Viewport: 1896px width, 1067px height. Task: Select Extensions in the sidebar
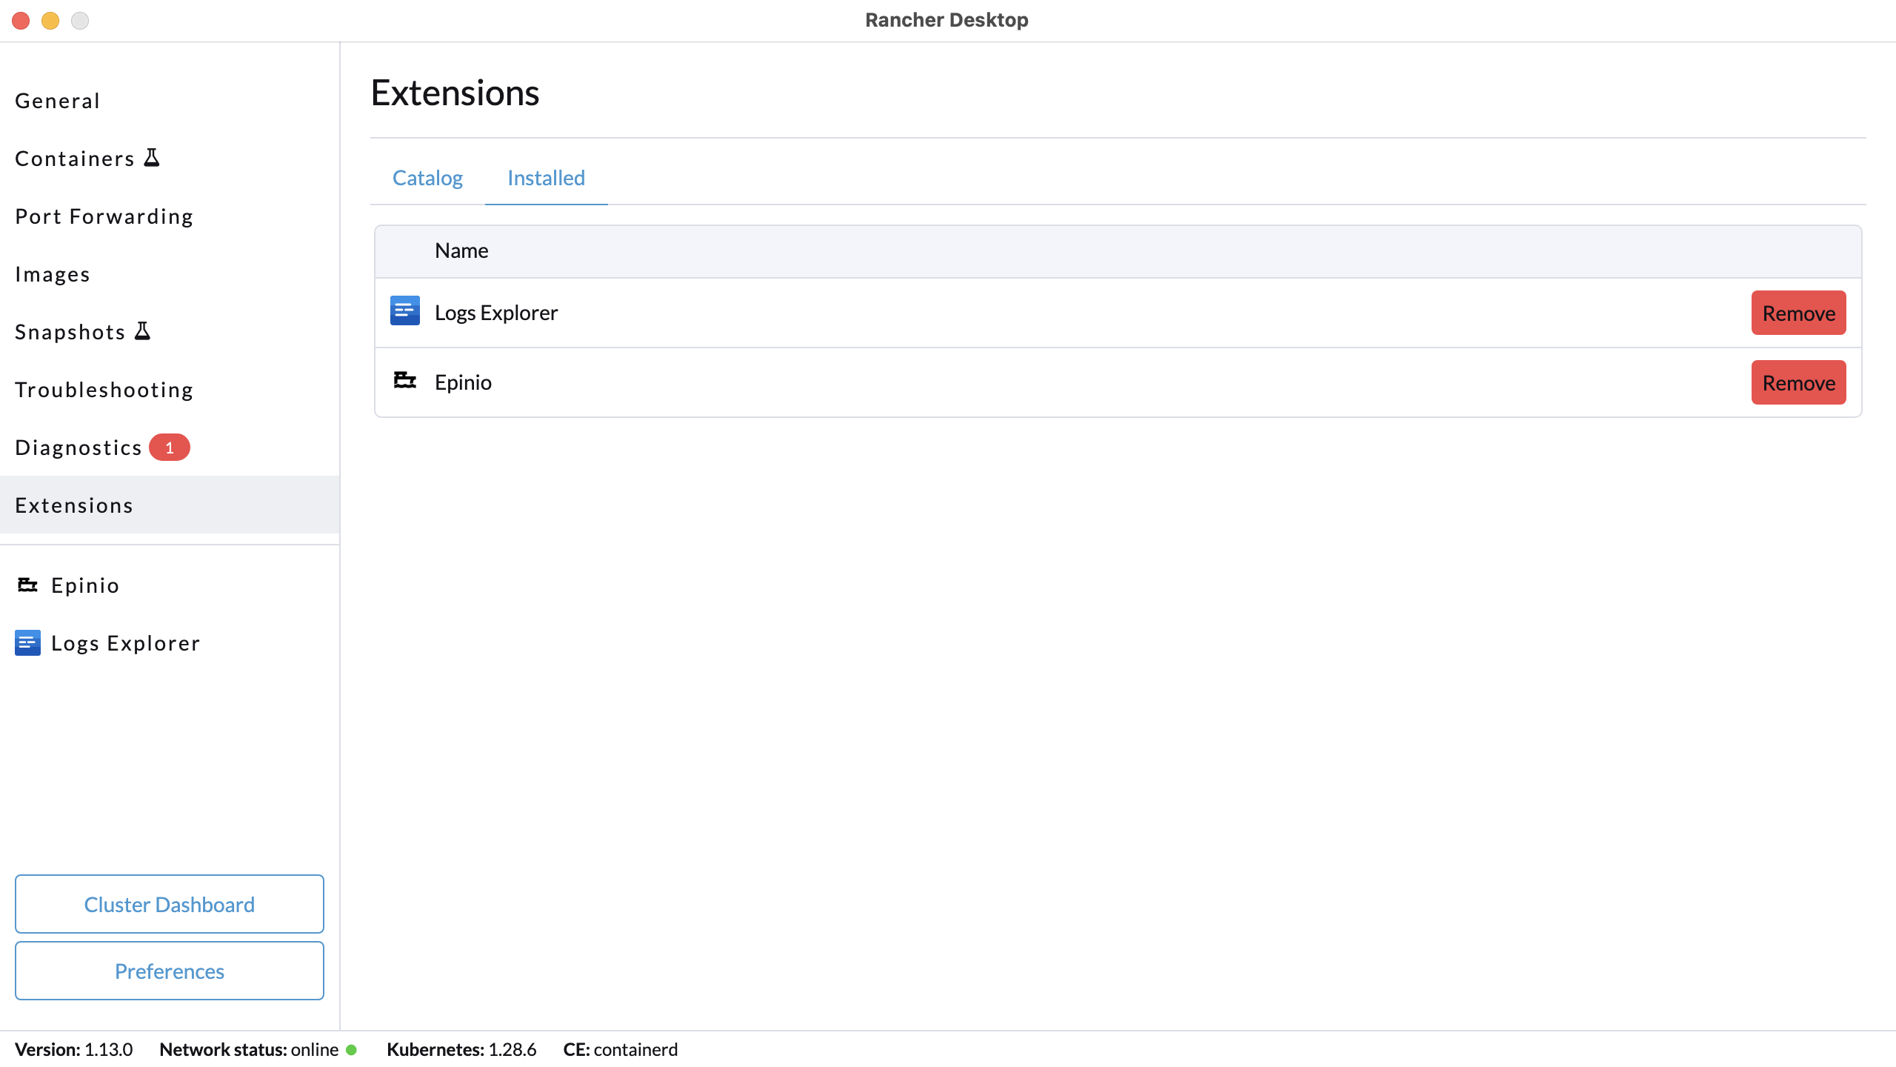click(x=170, y=505)
